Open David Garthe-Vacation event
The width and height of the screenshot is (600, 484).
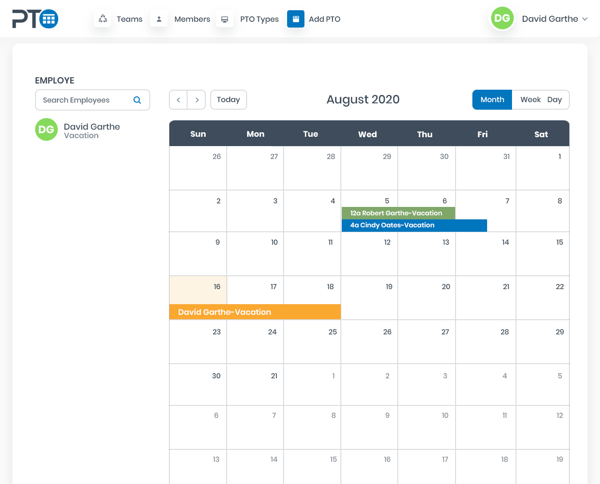pos(255,312)
